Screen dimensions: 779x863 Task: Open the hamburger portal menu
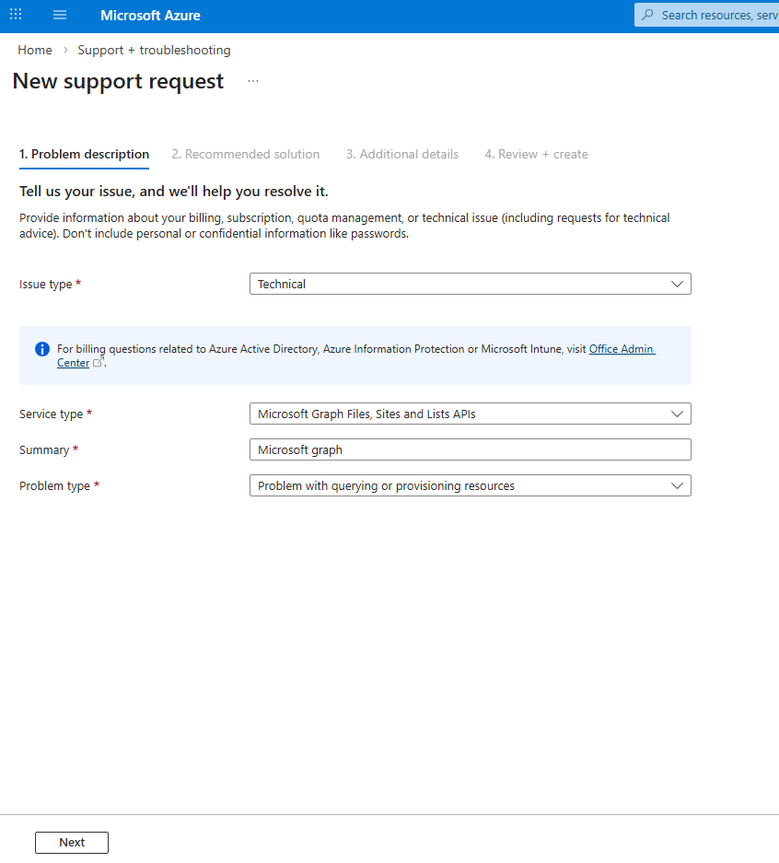pyautogui.click(x=60, y=15)
